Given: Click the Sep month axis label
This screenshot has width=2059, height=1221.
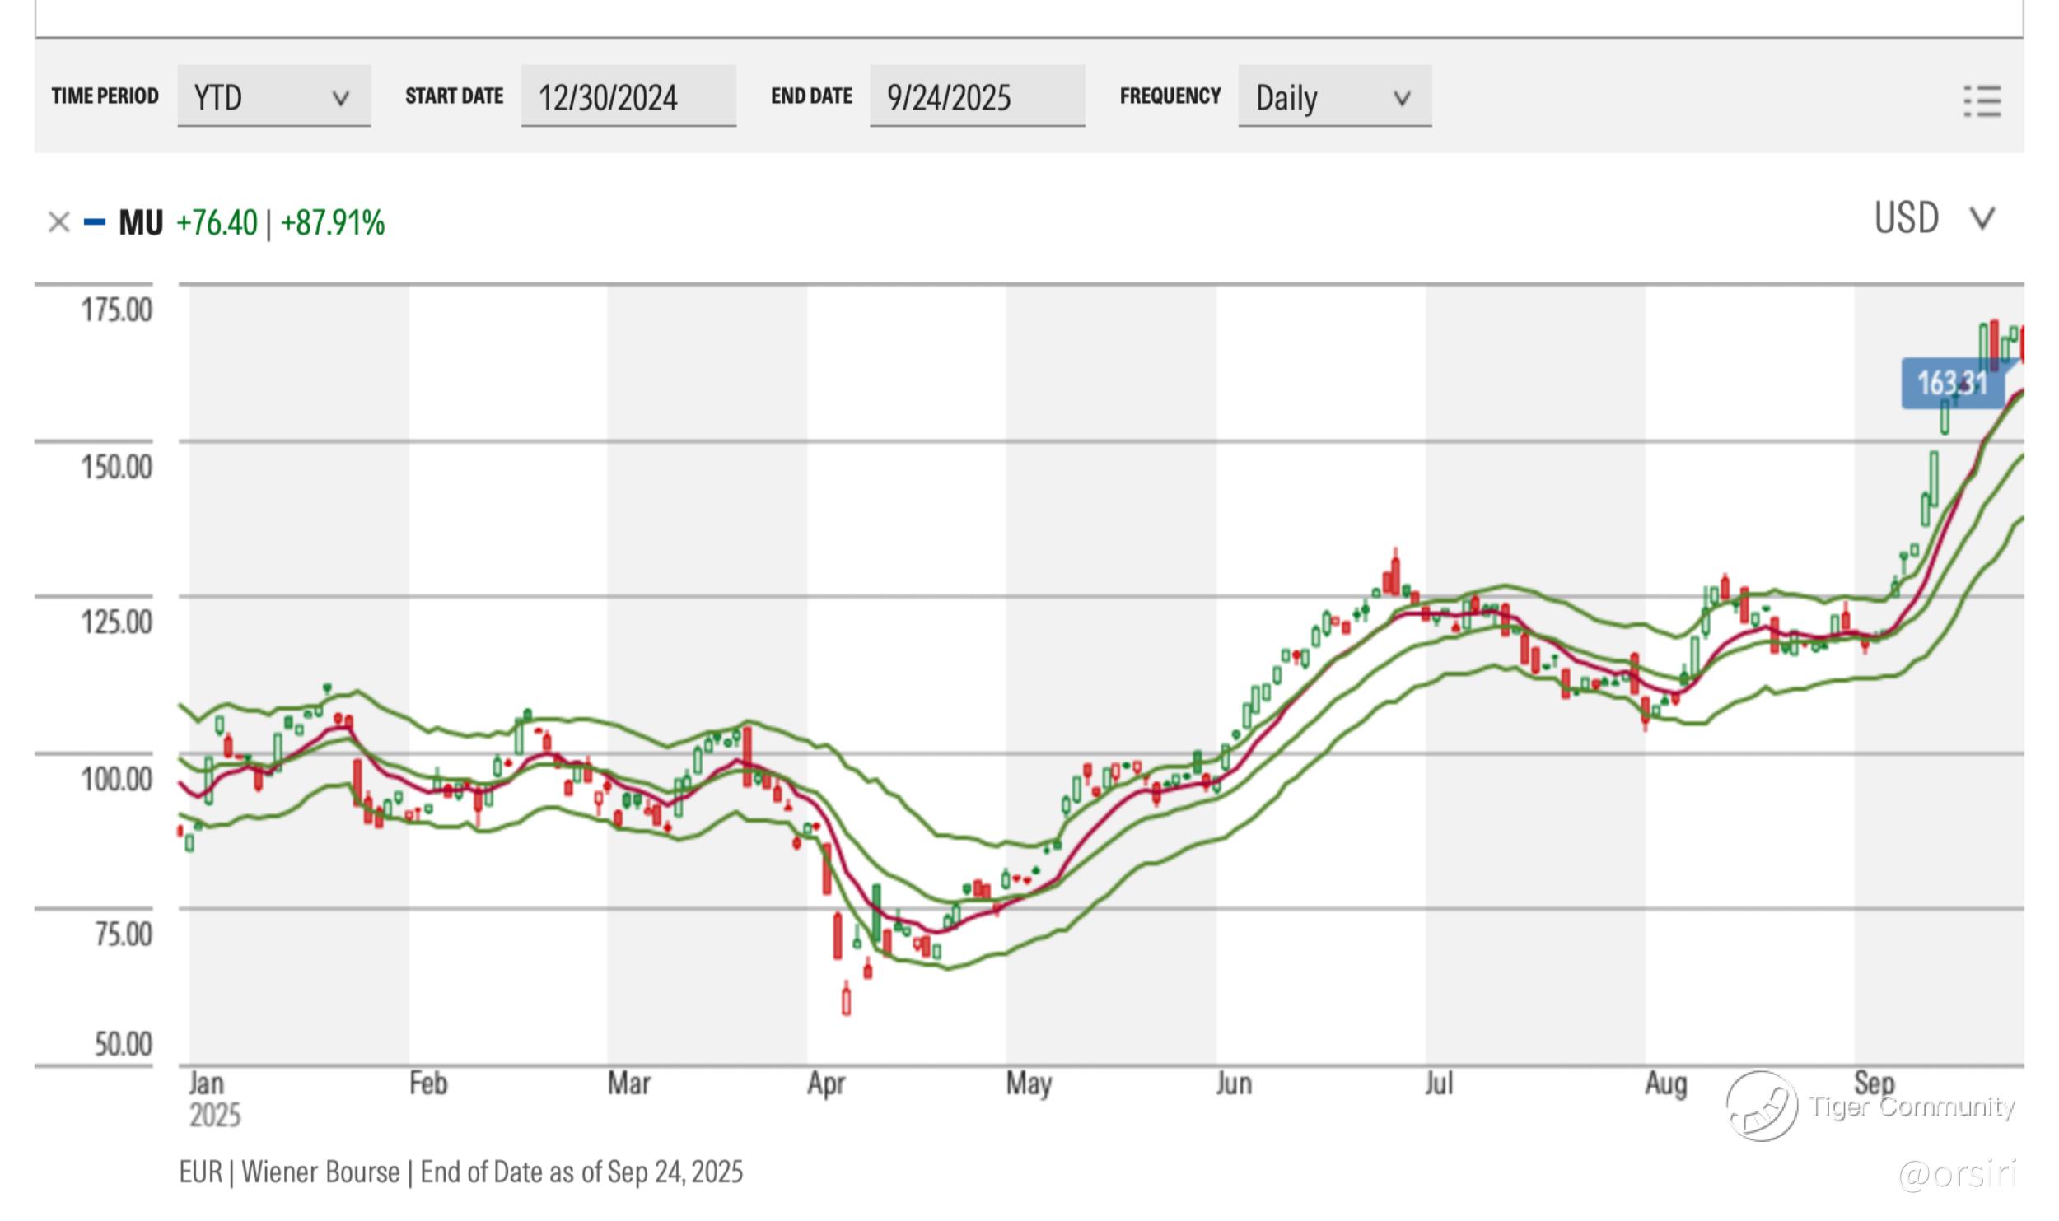Looking at the screenshot, I should (x=1874, y=1082).
